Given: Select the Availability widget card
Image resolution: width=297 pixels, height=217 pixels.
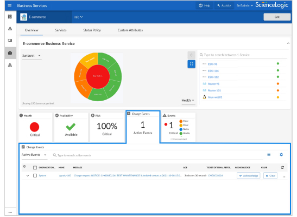Looking at the screenshot, I should [x=71, y=127].
